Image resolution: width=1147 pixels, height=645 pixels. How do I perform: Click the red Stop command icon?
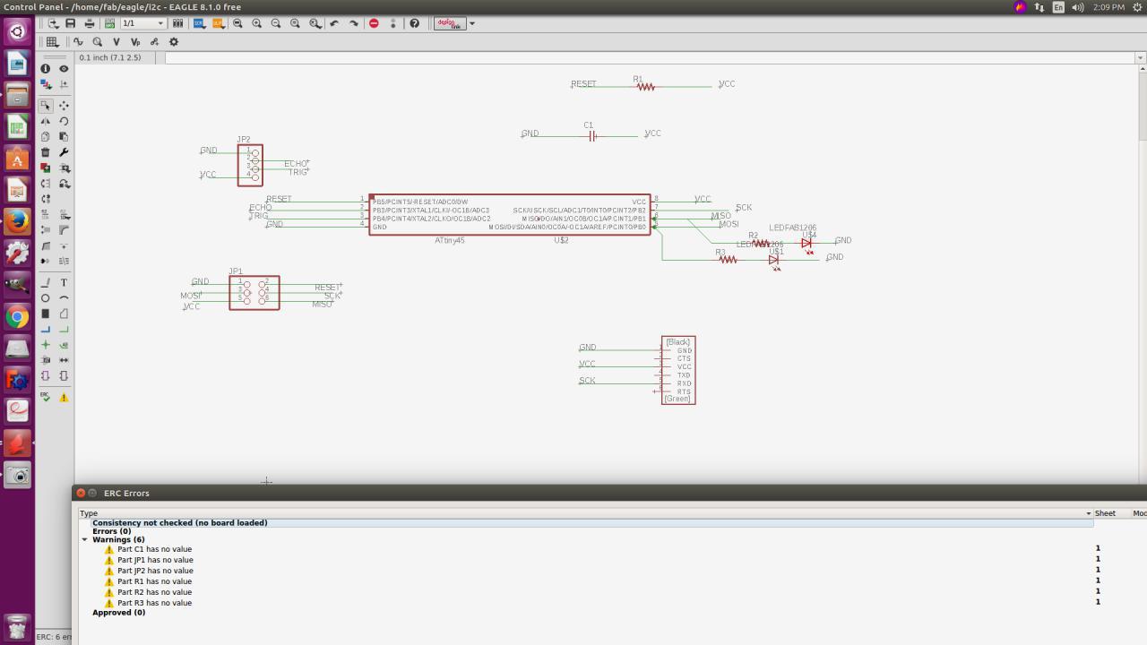point(374,23)
